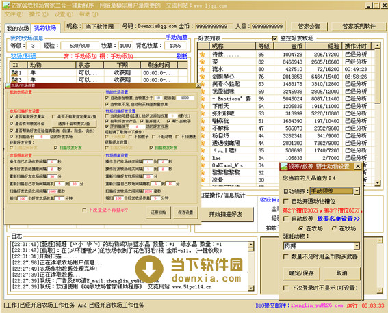Enable 数量不足时用金币购买武器 checkbox

pyautogui.click(x=286, y=257)
